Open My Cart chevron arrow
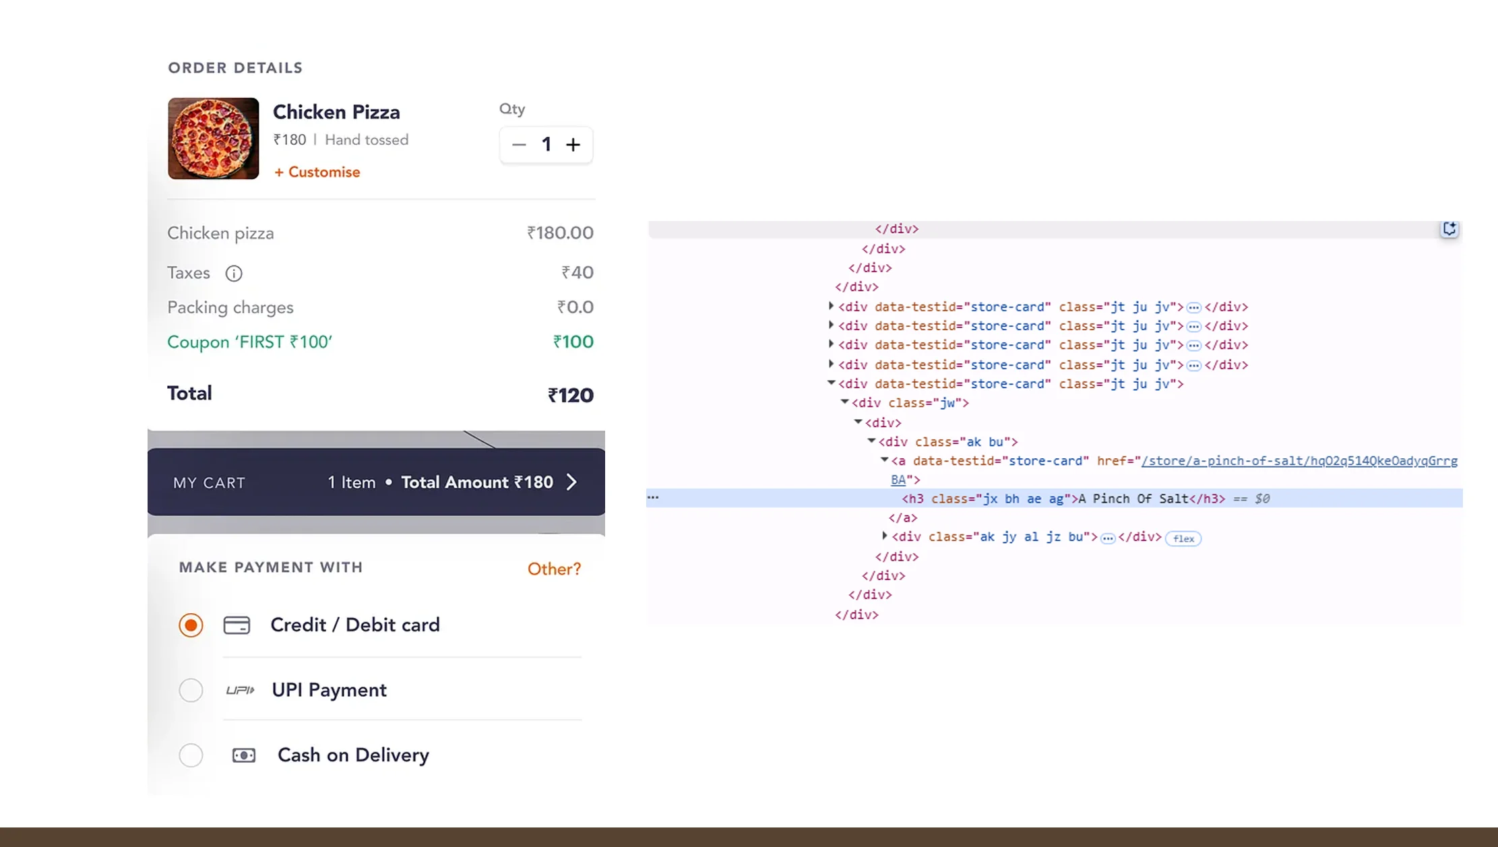1498x847 pixels. pos(571,482)
